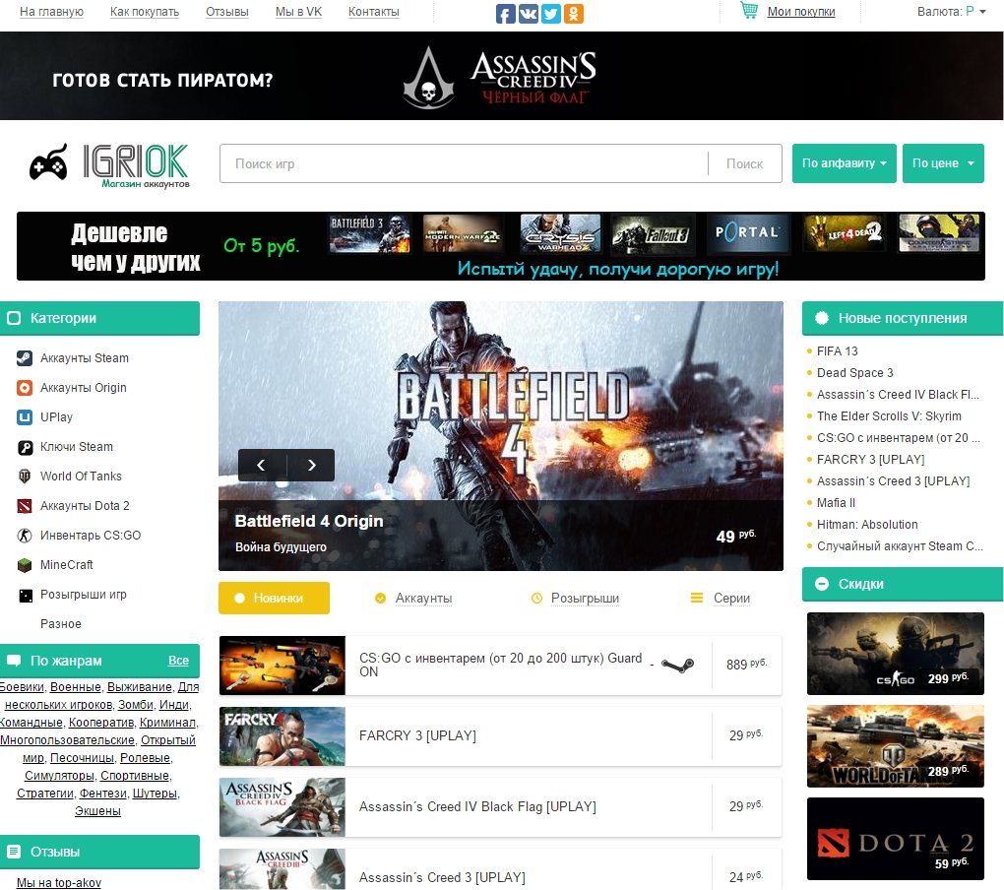Open the CS:GO с инвентарем product row
The width and height of the screenshot is (1004, 890).
pos(500,666)
